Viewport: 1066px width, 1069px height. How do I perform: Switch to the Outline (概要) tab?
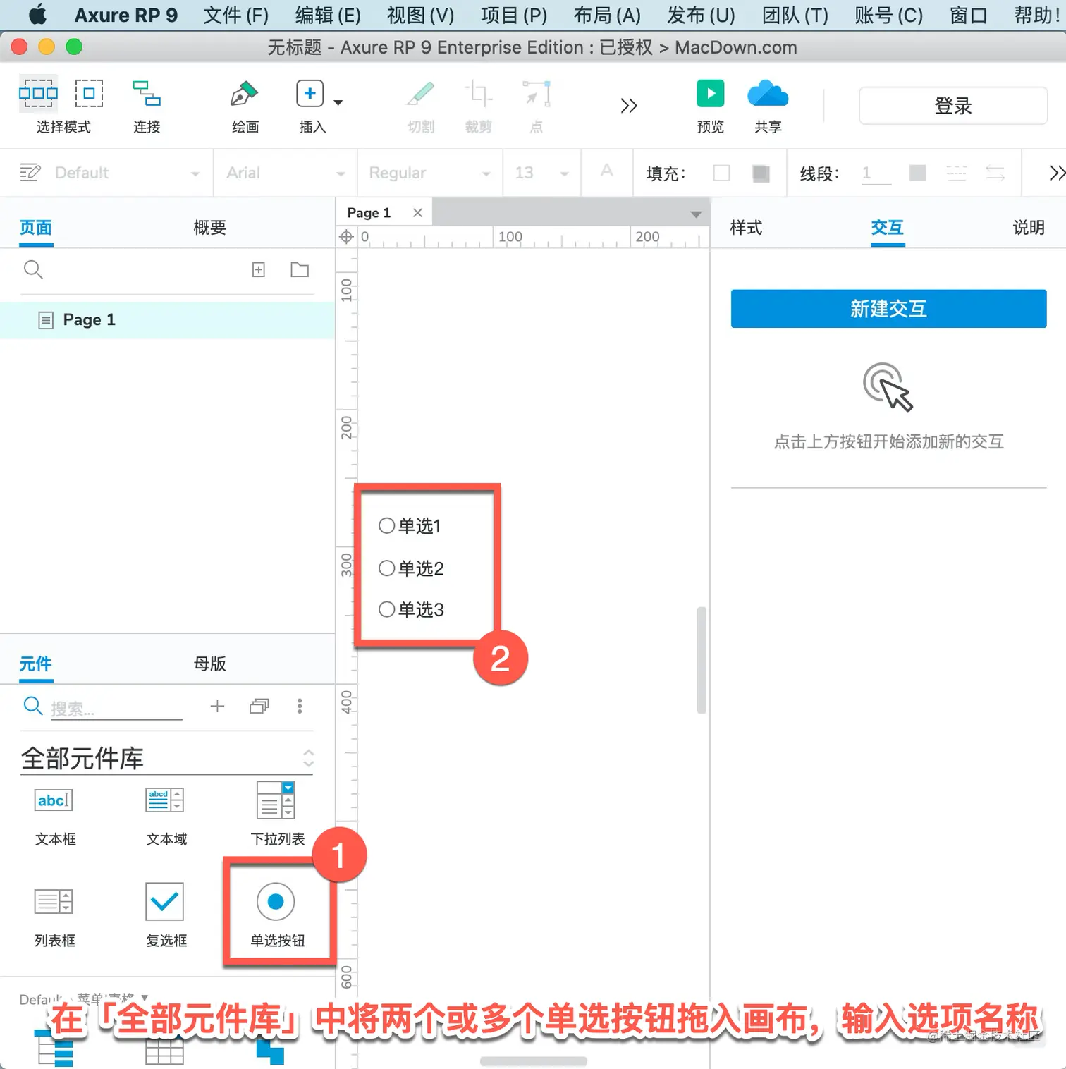tap(209, 228)
